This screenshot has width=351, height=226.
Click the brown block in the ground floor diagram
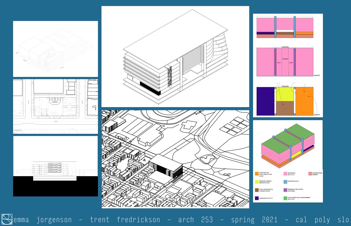tap(285, 108)
